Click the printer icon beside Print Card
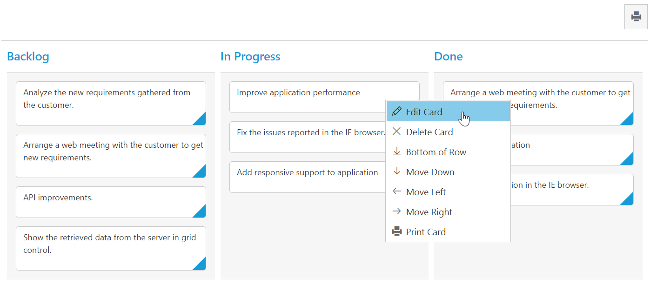 (397, 231)
